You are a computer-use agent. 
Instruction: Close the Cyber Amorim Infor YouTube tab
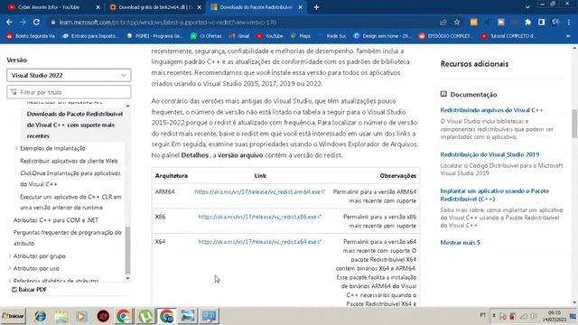pos(98,7)
